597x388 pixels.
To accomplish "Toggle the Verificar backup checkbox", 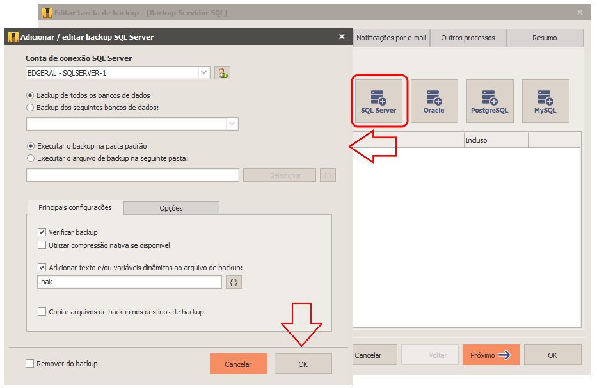I will [x=42, y=232].
